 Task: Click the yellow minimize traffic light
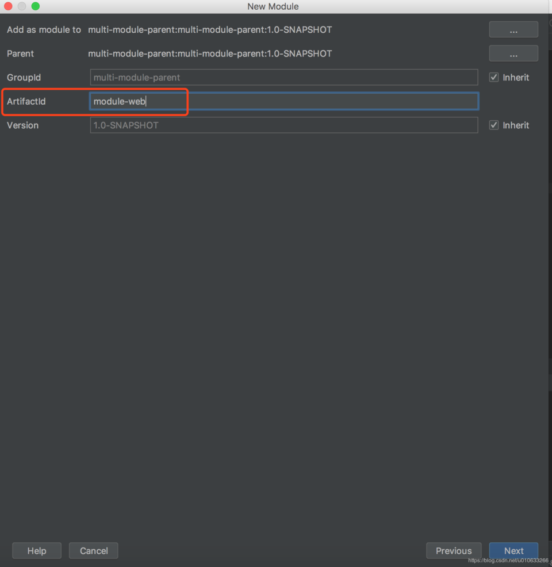(x=22, y=6)
